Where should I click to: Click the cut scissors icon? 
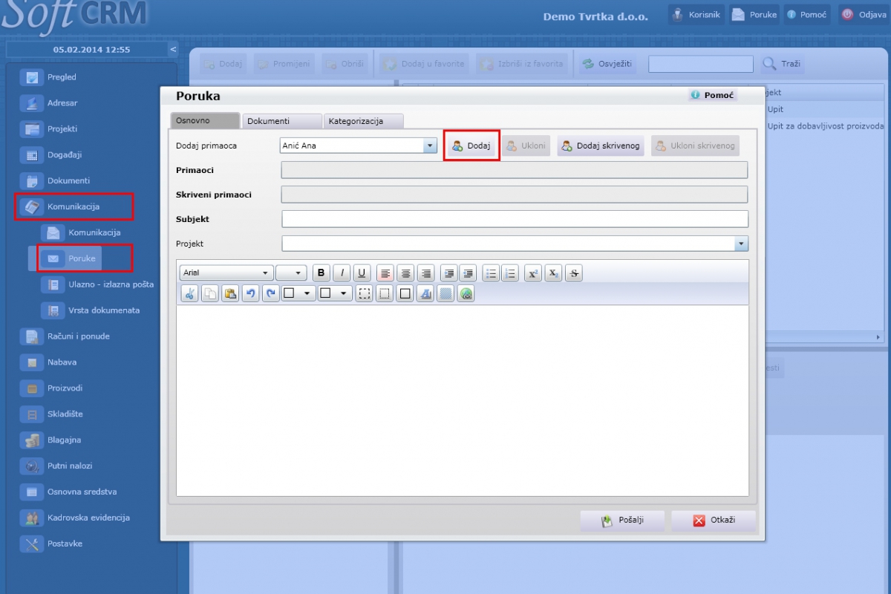[189, 293]
